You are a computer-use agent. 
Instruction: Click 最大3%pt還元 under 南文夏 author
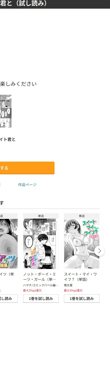point(73,291)
